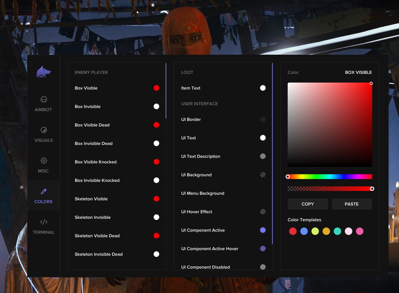Click the red Box Visible color swatch
Screen dimensions: 399x293
(x=156, y=88)
